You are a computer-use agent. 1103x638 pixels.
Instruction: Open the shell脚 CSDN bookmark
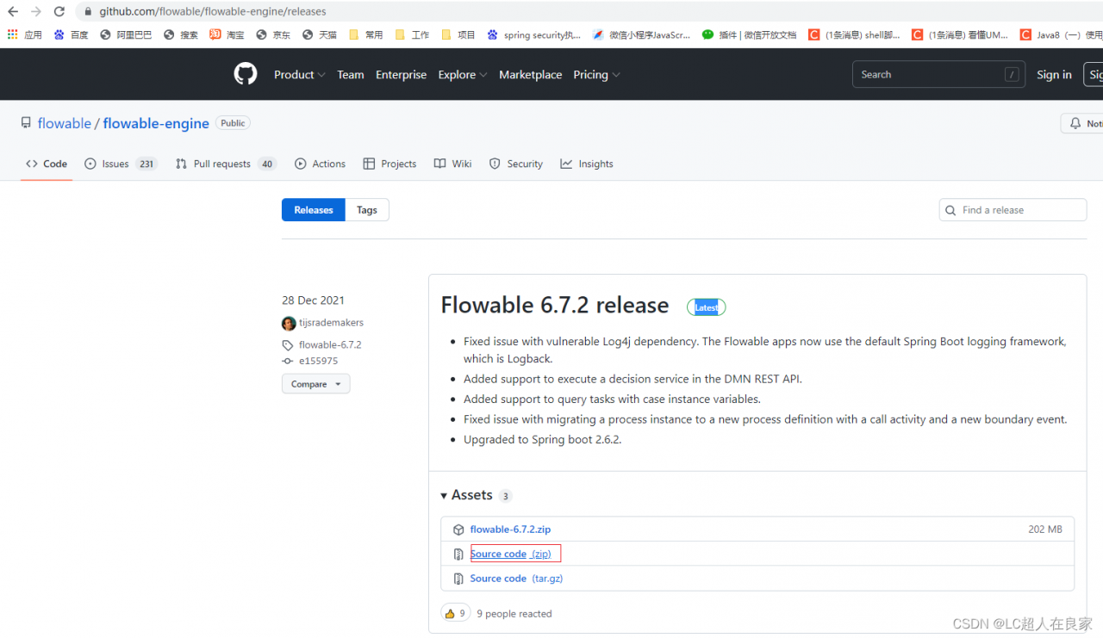(854, 34)
